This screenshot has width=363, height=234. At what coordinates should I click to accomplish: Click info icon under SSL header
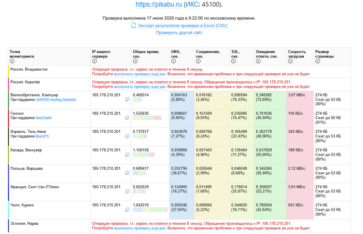coord(233,61)
